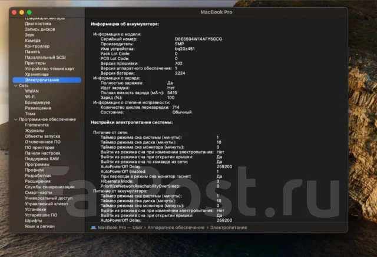The height and width of the screenshot is (257, 377).
Task: Open Устаревшее ПО sidebar entry
Action: (x=41, y=215)
